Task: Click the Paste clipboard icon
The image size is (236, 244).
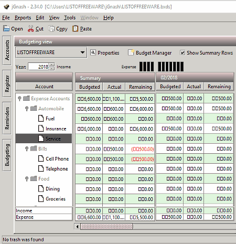Action: pos(75,28)
